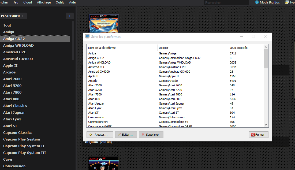Select Atari 2600 in the sidebar
295x170 pixels.
tap(12, 79)
